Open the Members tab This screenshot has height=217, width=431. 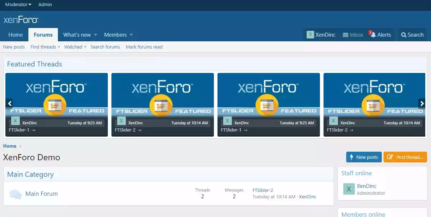[115, 35]
